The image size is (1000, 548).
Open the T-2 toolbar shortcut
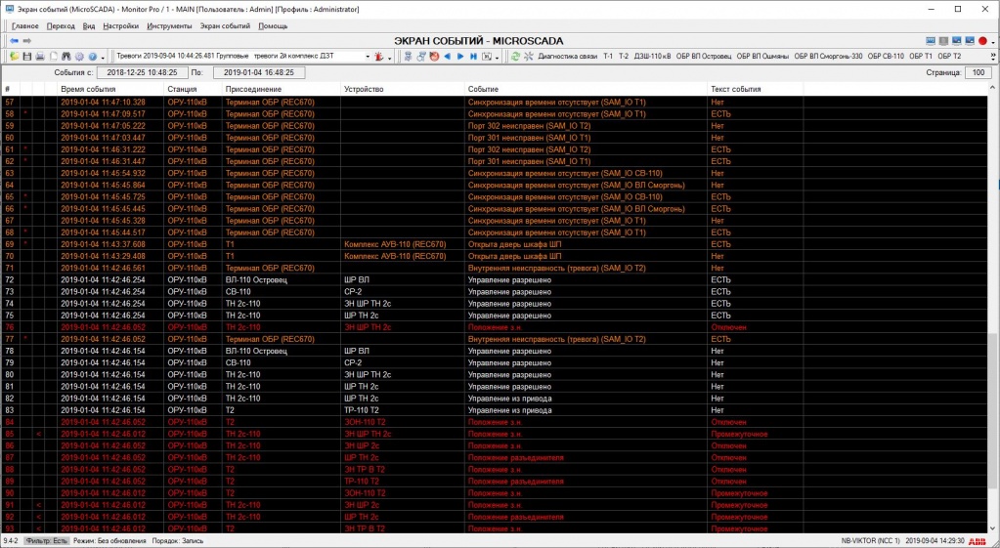(x=624, y=56)
